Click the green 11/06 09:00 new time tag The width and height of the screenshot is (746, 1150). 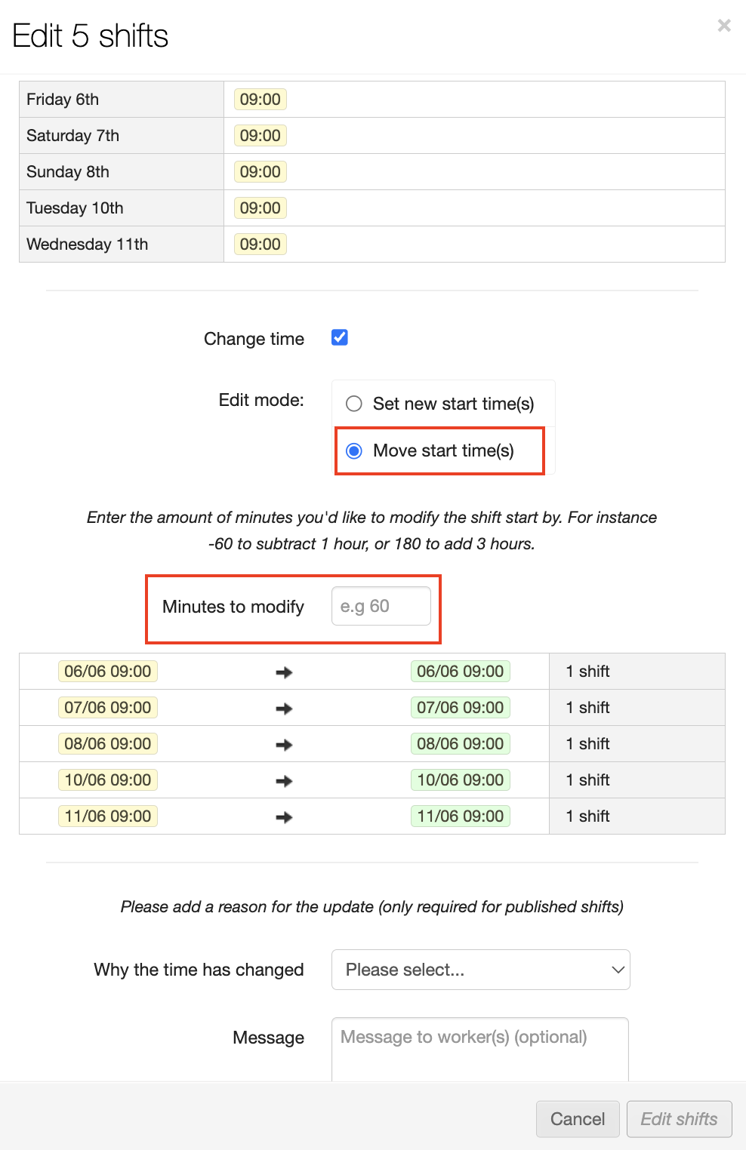pyautogui.click(x=460, y=816)
